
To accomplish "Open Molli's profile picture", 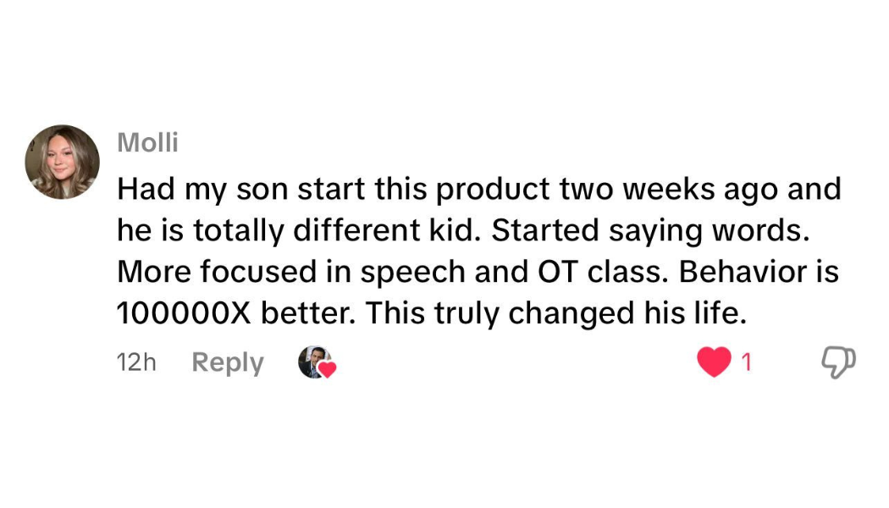I will click(63, 162).
